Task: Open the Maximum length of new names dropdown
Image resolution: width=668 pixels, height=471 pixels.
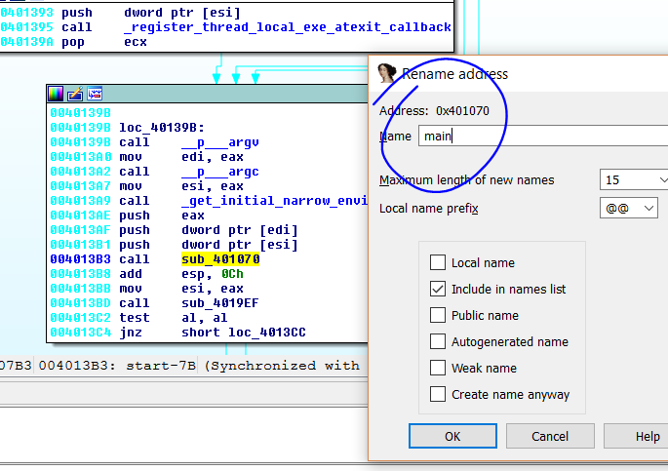Action: (x=634, y=179)
